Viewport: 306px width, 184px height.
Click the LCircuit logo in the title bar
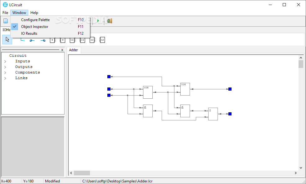click(5, 5)
